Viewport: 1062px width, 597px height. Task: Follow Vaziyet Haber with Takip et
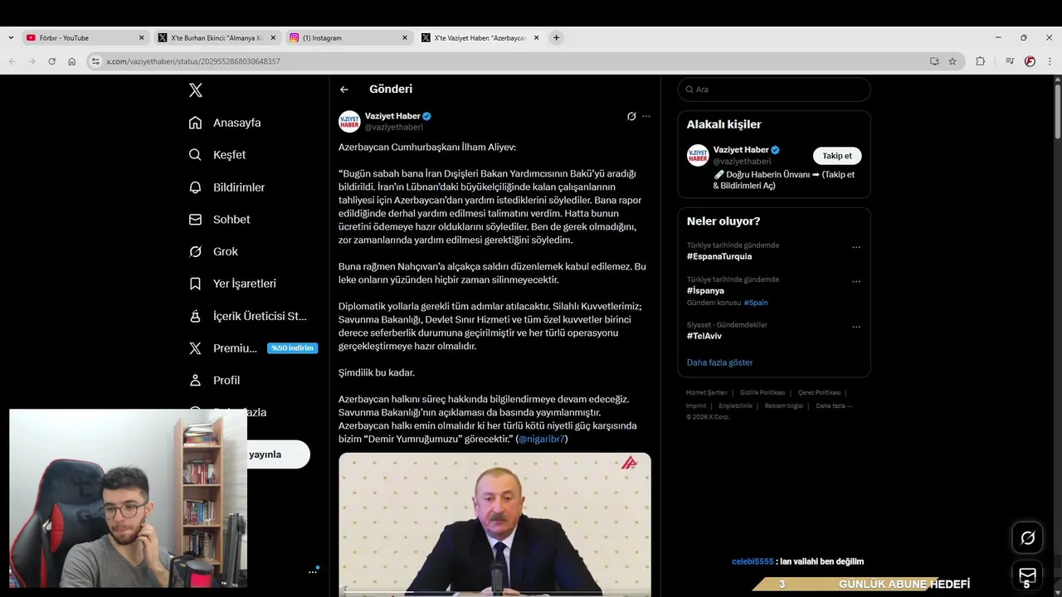tap(837, 156)
